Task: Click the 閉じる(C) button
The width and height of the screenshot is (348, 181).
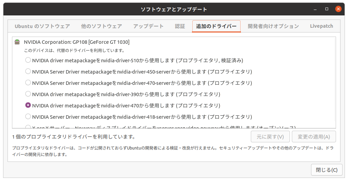Action: [326, 170]
